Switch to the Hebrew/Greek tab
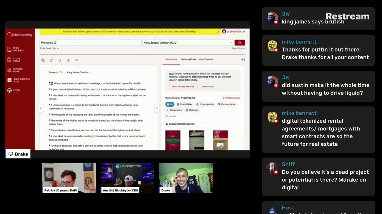Image resolution: width=382 pixels, height=214 pixels. click(189, 59)
